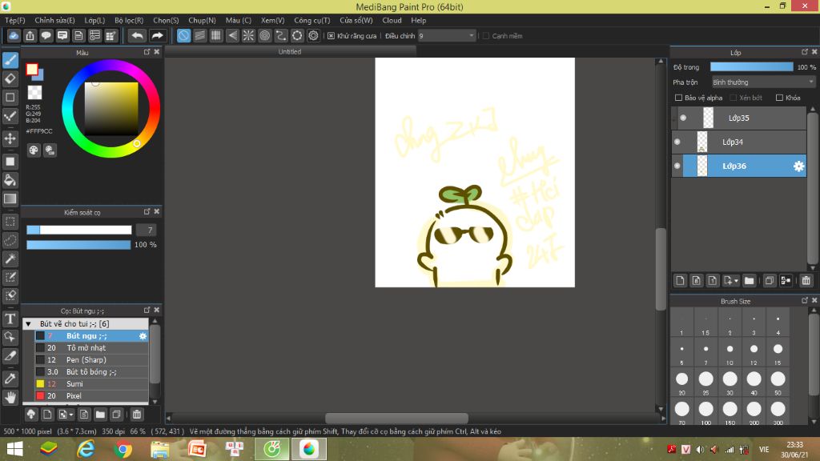Hide layer Lớp36
The image size is (820, 461).
pos(677,166)
